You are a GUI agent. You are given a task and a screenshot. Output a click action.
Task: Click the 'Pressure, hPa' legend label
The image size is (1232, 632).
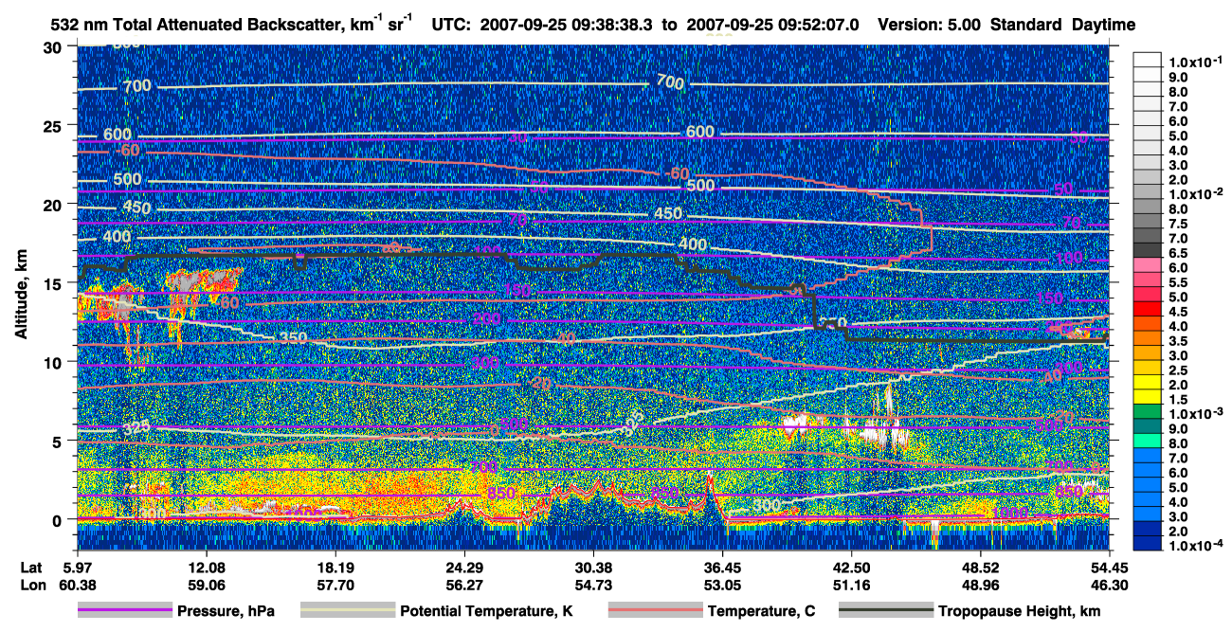226,612
